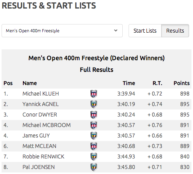Click the name Yannick AGNEL
193x174 pixels.
(x=40, y=104)
